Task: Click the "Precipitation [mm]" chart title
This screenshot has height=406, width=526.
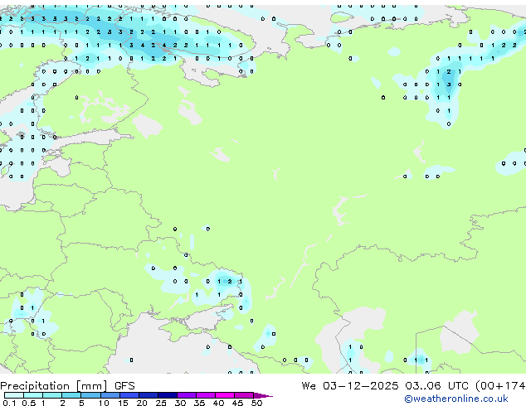Action: [x=54, y=386]
